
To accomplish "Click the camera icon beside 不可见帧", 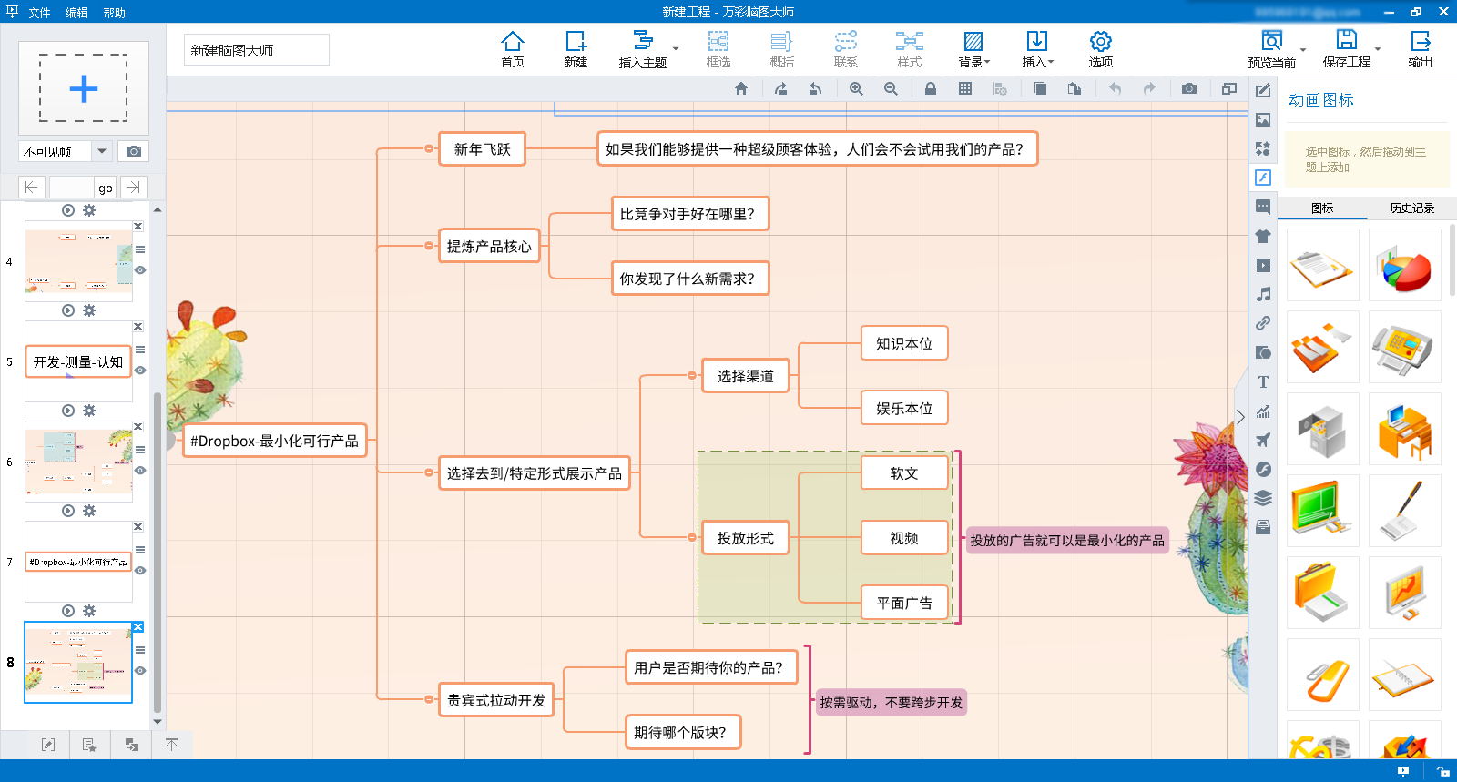I will (134, 151).
